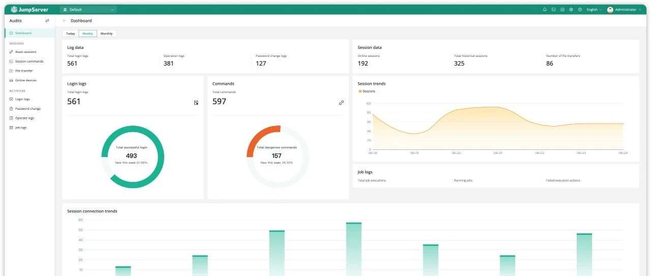Click the JumpServer logo
The image size is (651, 276).
[29, 10]
